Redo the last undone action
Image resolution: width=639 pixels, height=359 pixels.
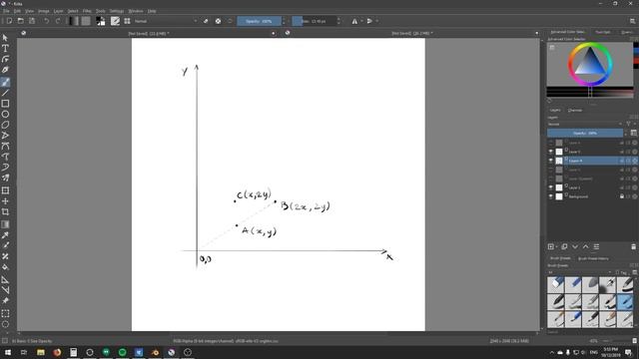pos(58,21)
